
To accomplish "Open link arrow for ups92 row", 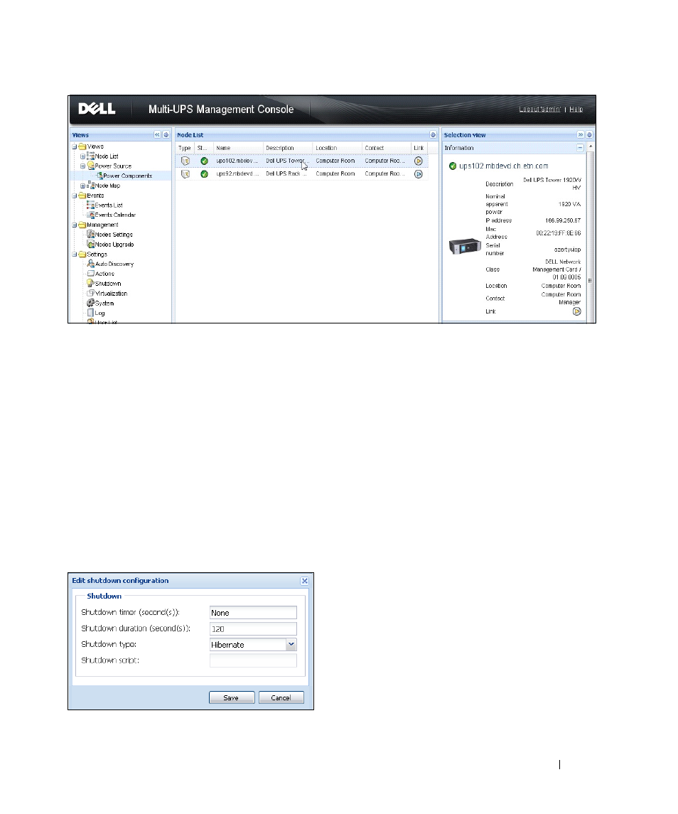I will click(419, 174).
